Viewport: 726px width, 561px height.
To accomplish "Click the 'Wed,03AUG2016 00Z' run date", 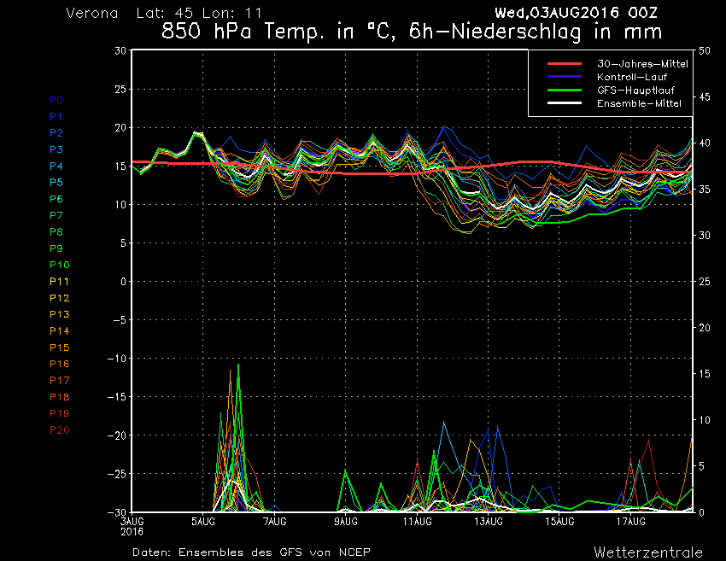I will point(576,13).
